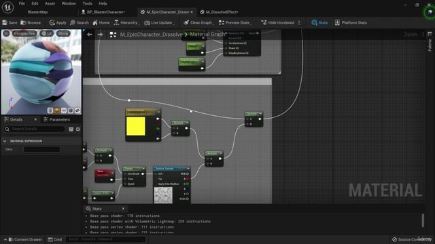Switch to the M_DissolveEffect tab

[x=219, y=12]
